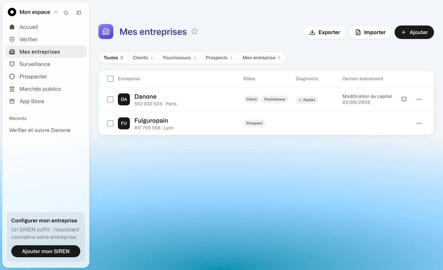Open Prospecter in the sidebar

(46, 77)
